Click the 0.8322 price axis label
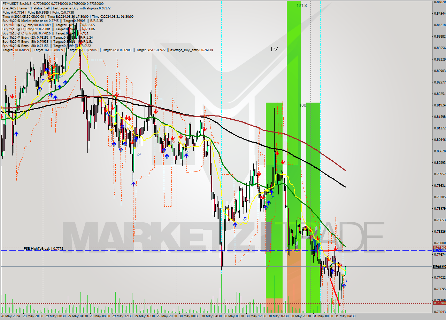 pyautogui.click(x=440, y=59)
